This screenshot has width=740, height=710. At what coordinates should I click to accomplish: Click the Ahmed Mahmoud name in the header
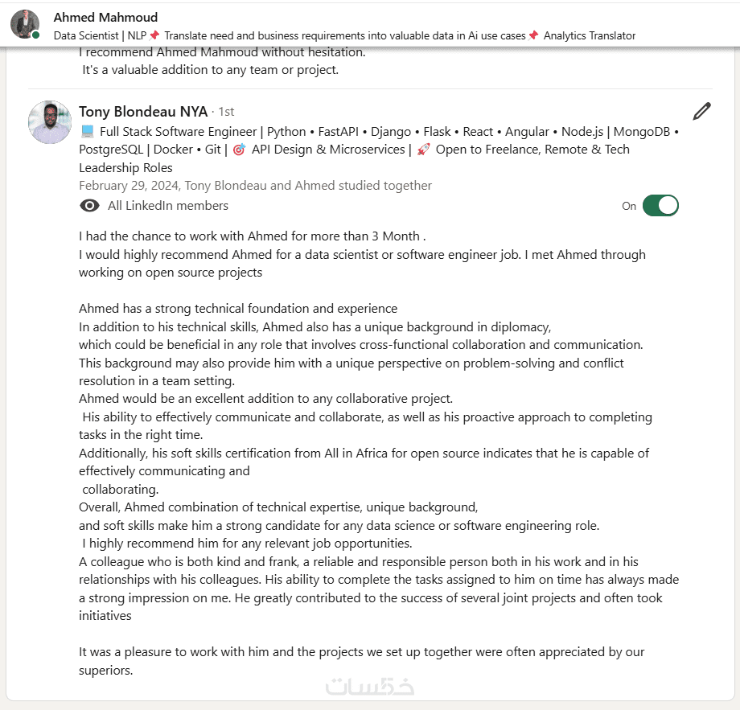(105, 17)
